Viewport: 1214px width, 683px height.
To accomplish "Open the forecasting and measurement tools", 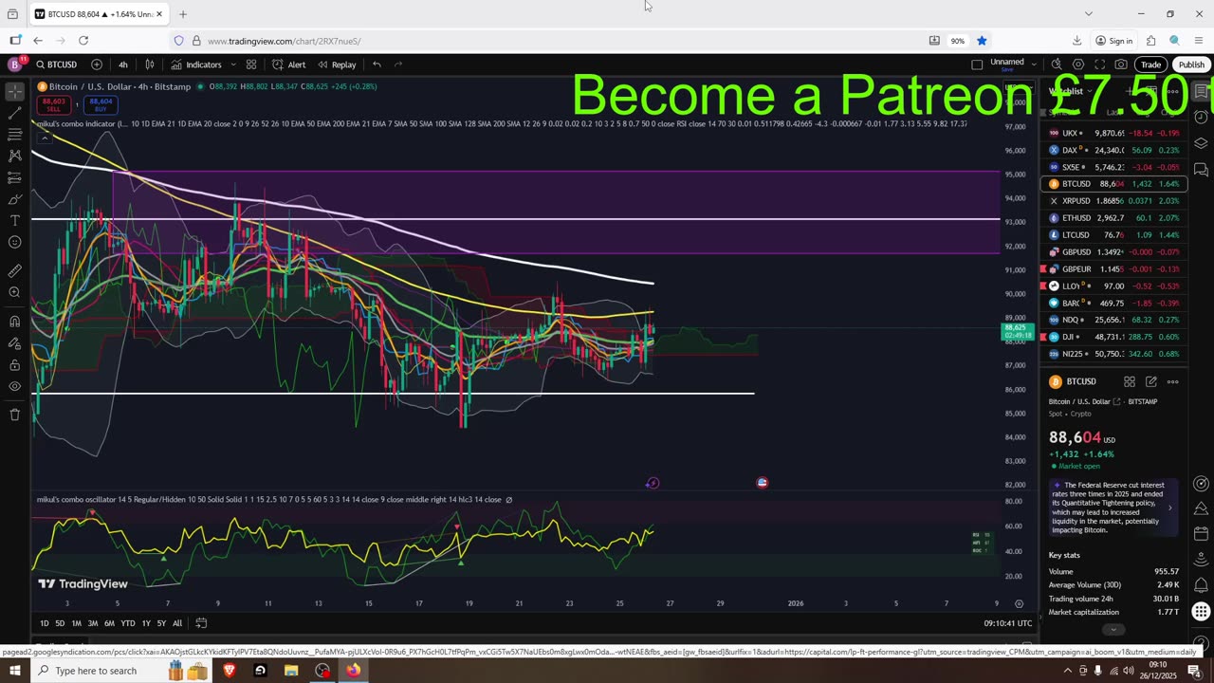I will click(x=14, y=177).
